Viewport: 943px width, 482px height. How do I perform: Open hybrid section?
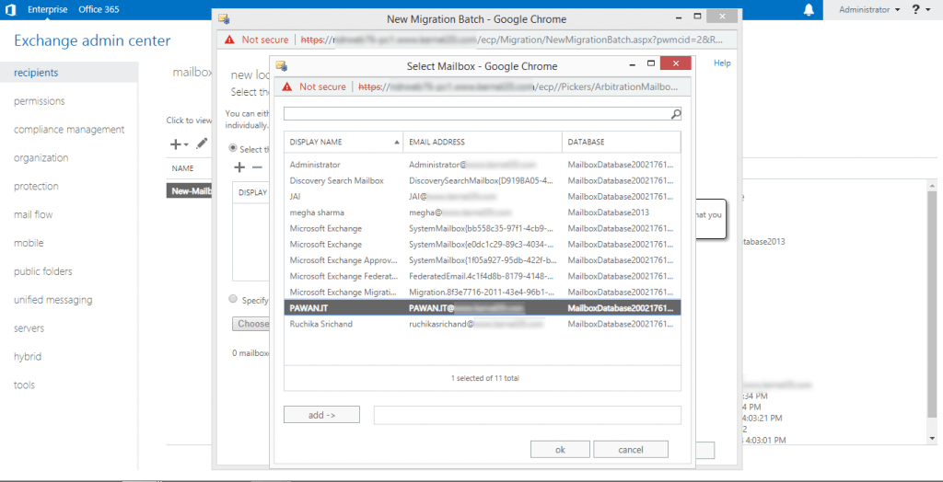click(28, 356)
